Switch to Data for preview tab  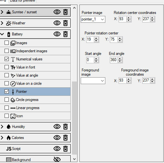pos(22,1)
